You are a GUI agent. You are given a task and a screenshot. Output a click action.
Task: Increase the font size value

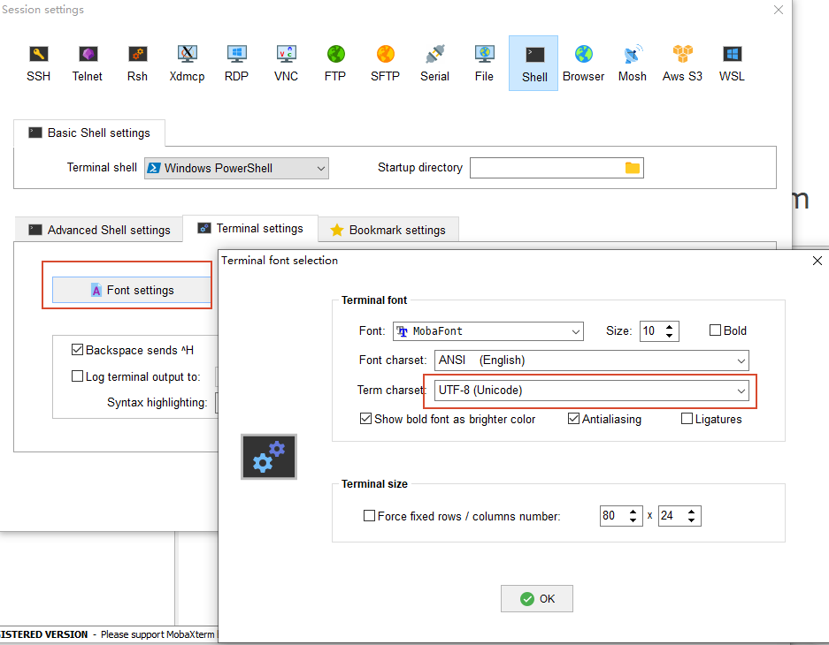tap(670, 327)
